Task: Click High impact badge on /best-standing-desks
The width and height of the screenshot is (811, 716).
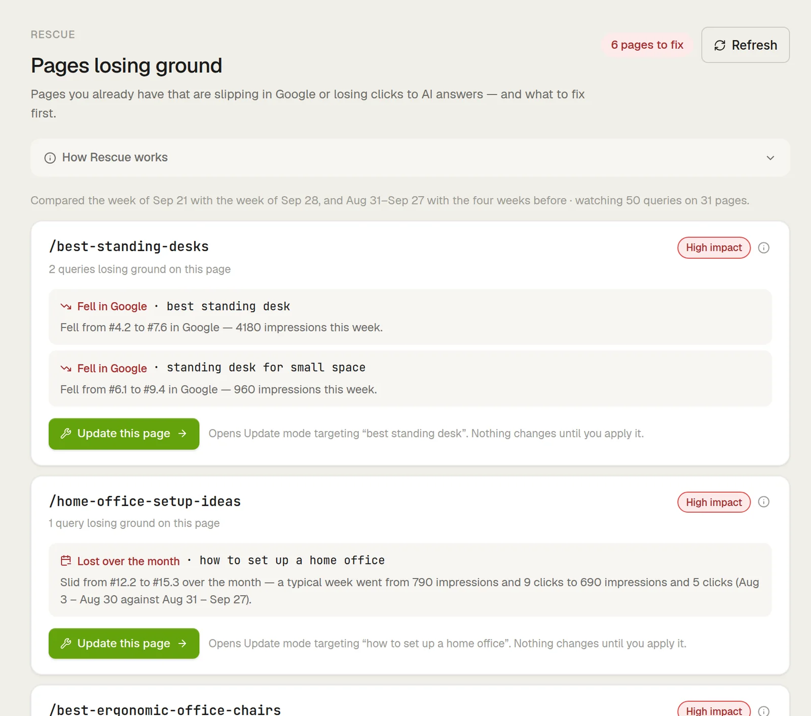Action: (714, 248)
